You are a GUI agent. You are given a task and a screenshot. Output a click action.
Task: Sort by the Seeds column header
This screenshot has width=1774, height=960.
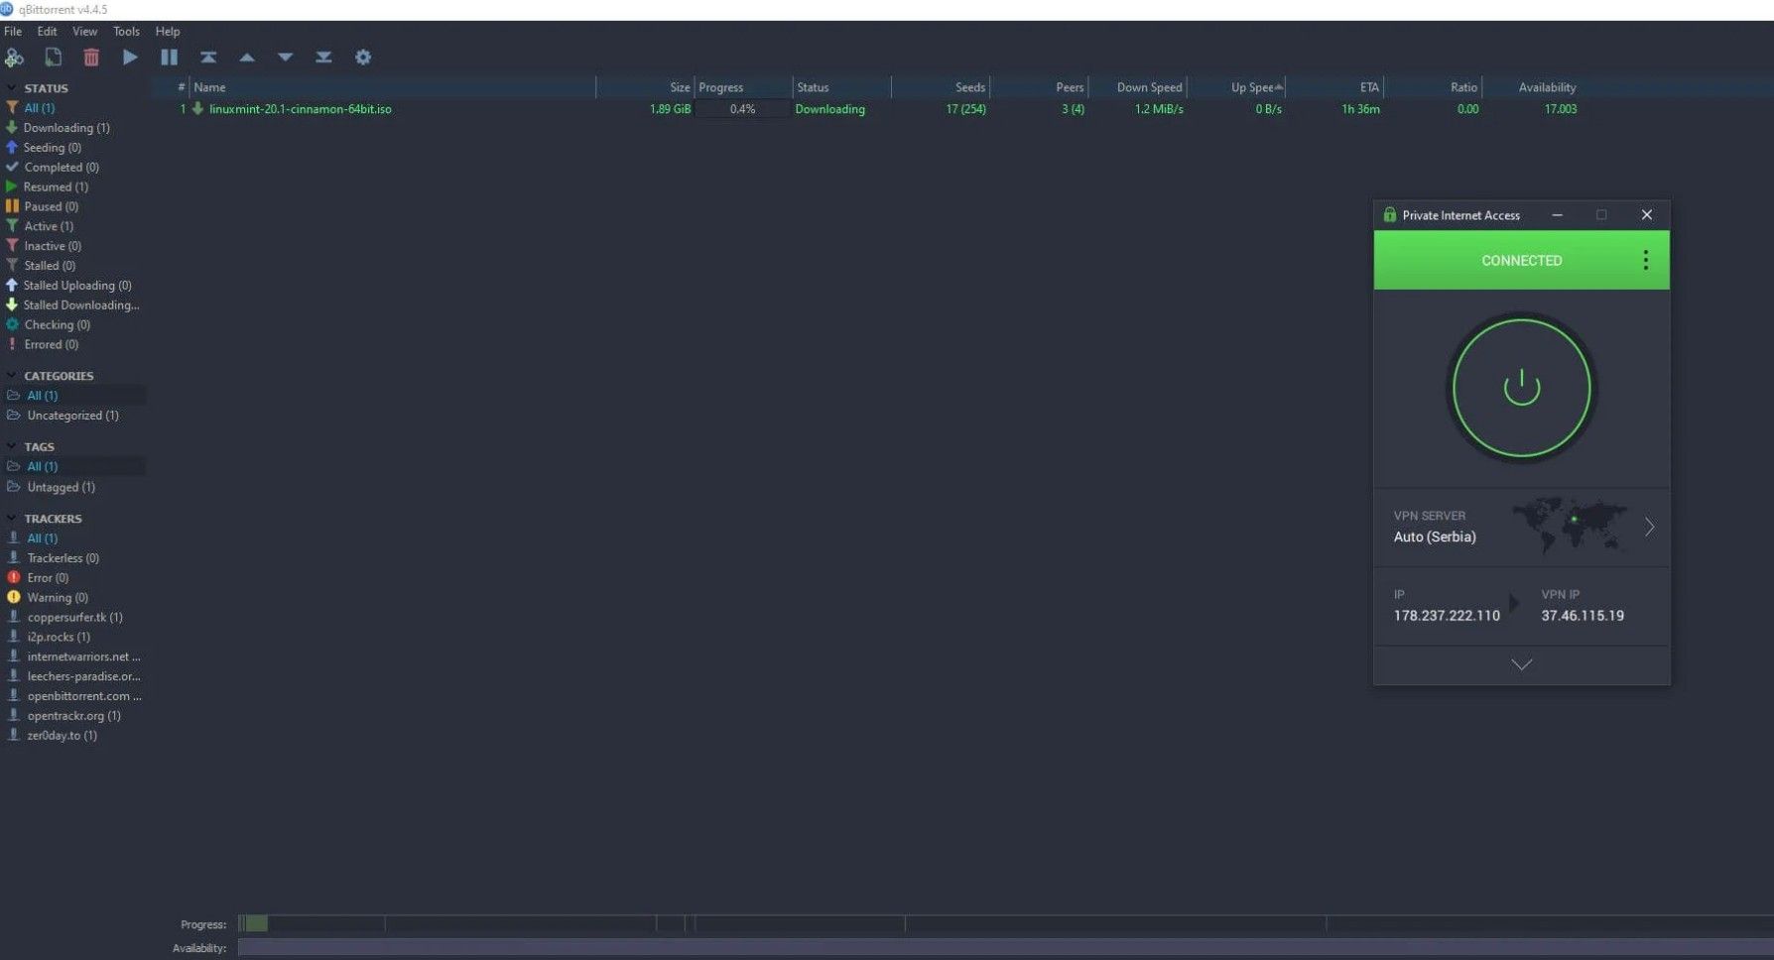click(x=941, y=87)
